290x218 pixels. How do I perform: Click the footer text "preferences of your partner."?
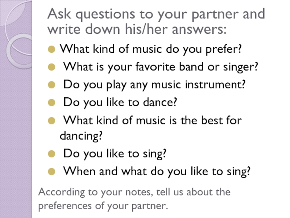pos(103,206)
